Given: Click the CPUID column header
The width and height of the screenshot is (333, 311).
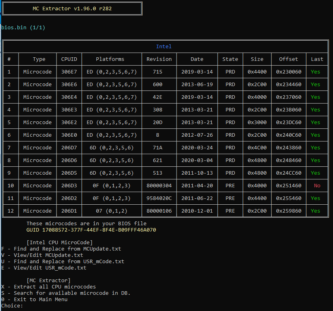Looking at the screenshot, I should pyautogui.click(x=69, y=59).
